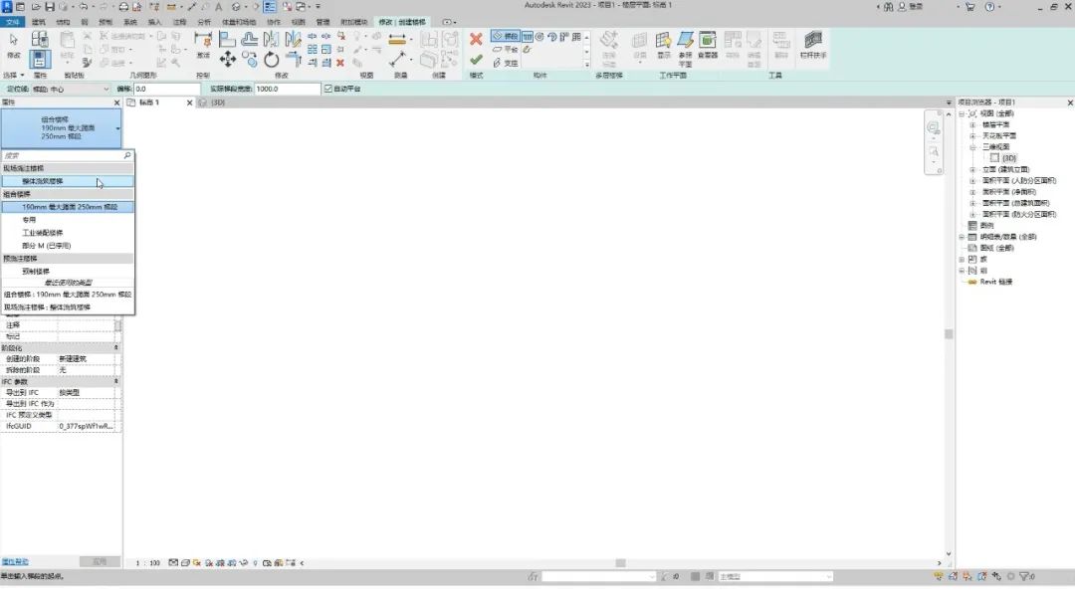Expand the 立面 (建筑立面) tree node
The height and width of the screenshot is (605, 1075).
[x=972, y=169]
